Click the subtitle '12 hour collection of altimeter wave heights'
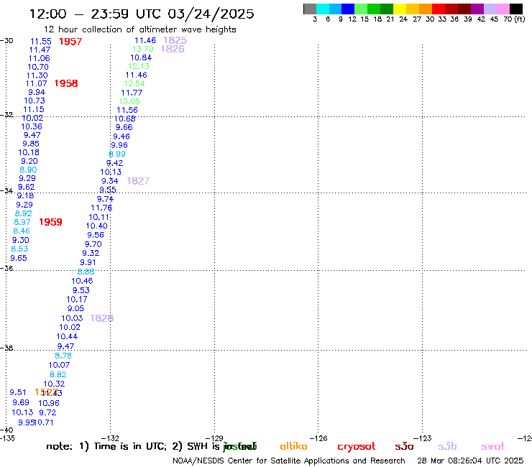 [139, 29]
